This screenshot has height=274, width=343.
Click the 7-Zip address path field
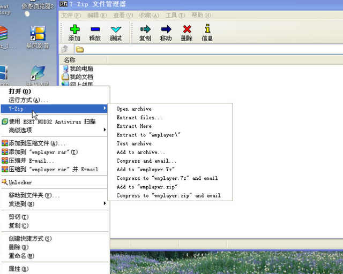tap(209, 49)
